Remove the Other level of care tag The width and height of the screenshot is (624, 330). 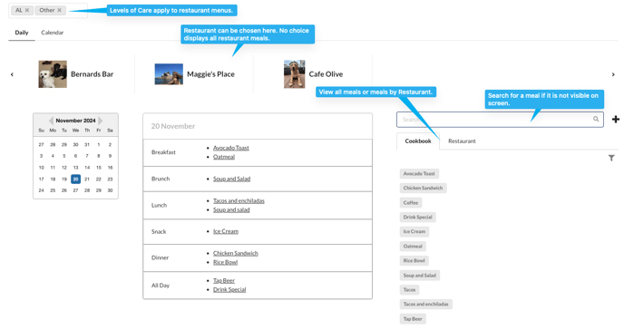(x=59, y=10)
